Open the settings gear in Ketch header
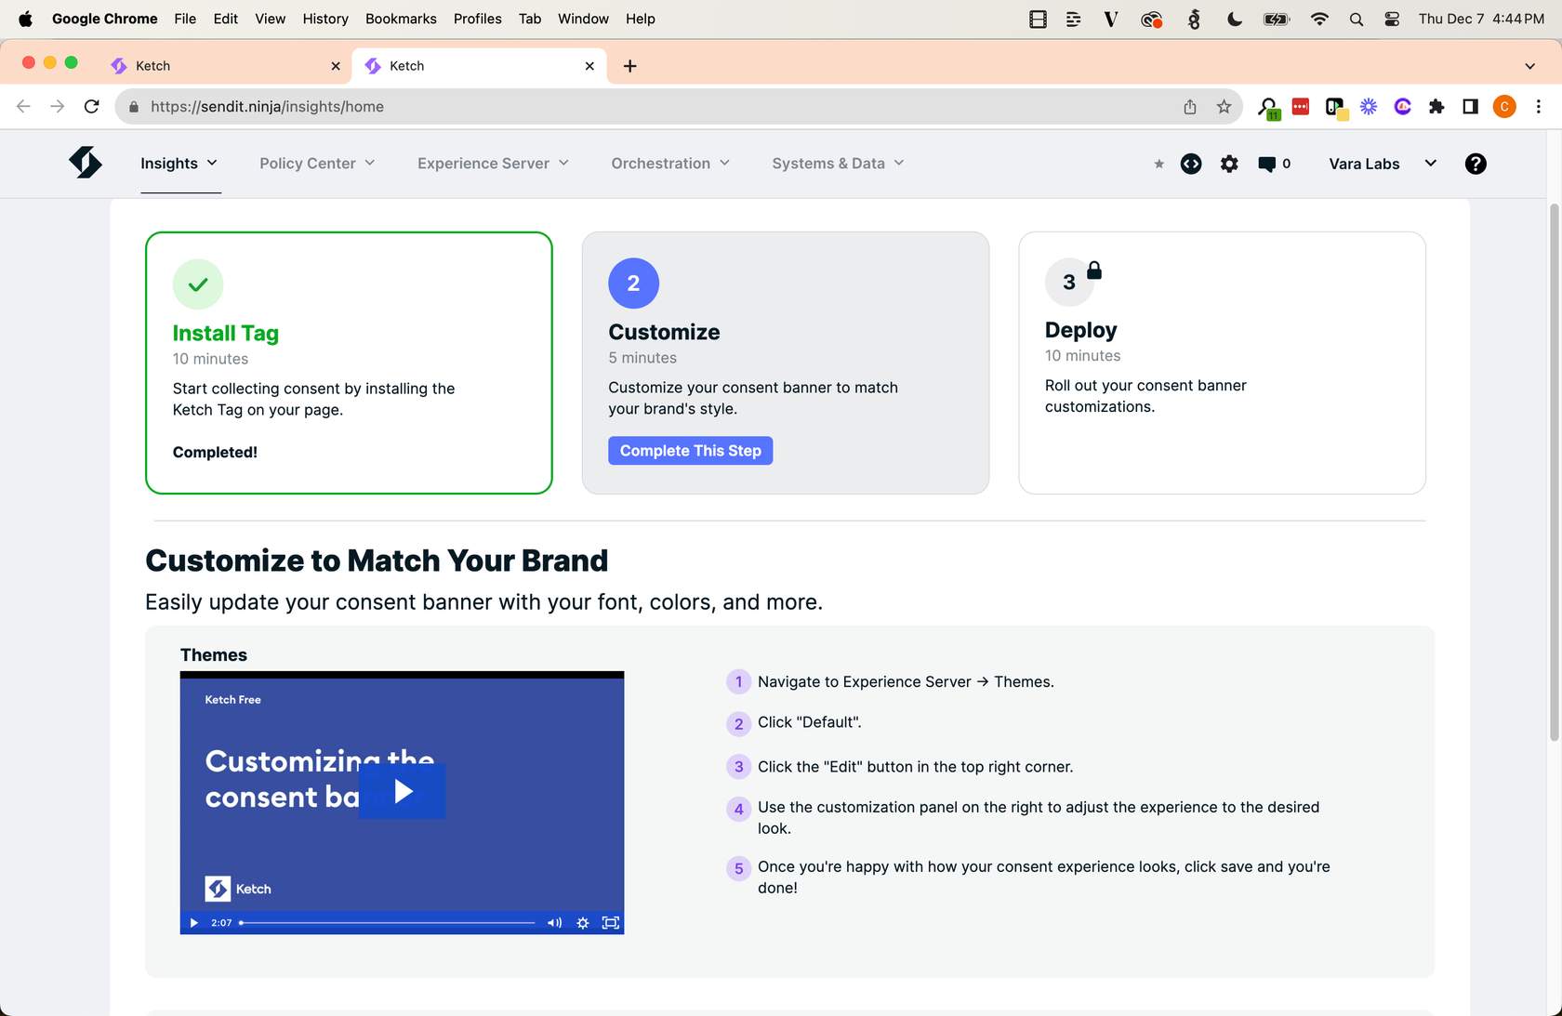 click(1229, 164)
